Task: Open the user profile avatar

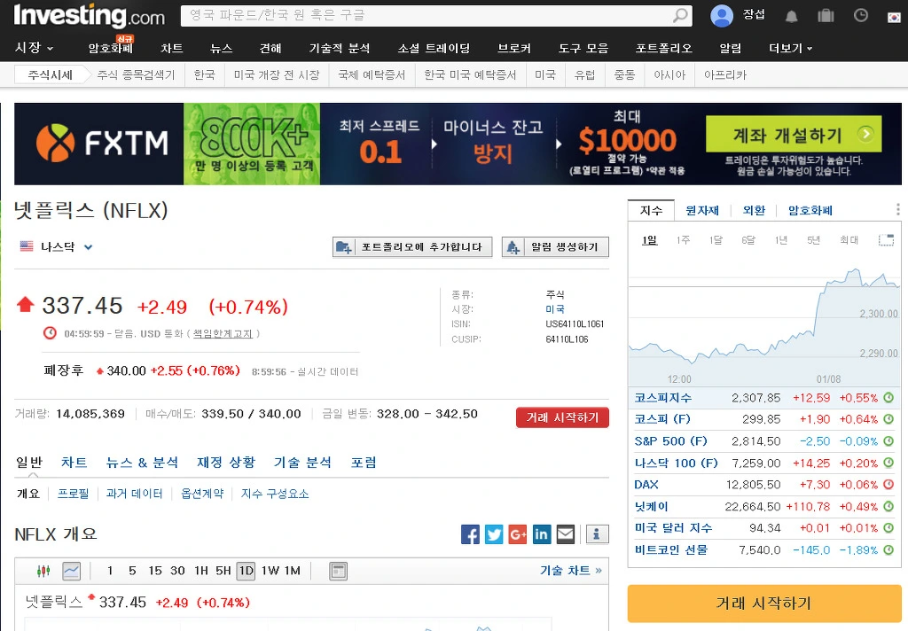Action: coord(722,16)
